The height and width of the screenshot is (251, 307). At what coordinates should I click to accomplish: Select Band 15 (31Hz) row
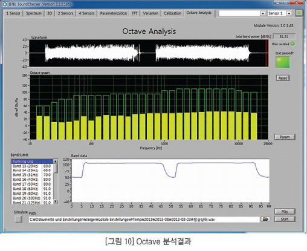tap(32, 175)
